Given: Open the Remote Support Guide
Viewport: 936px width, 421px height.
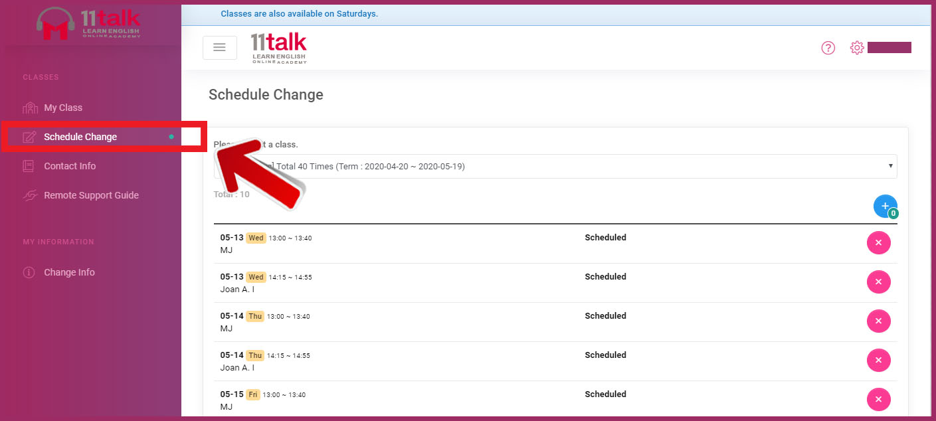Looking at the screenshot, I should 91,195.
